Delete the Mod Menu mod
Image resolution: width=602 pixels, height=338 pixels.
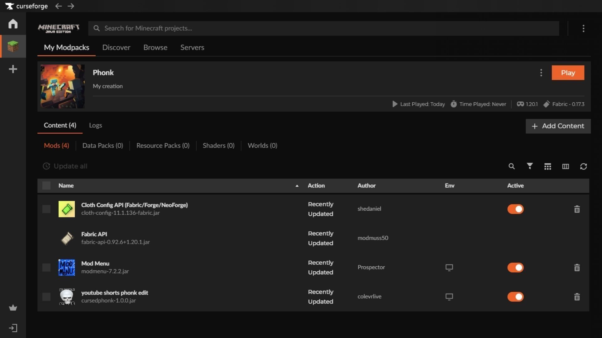coord(577,268)
